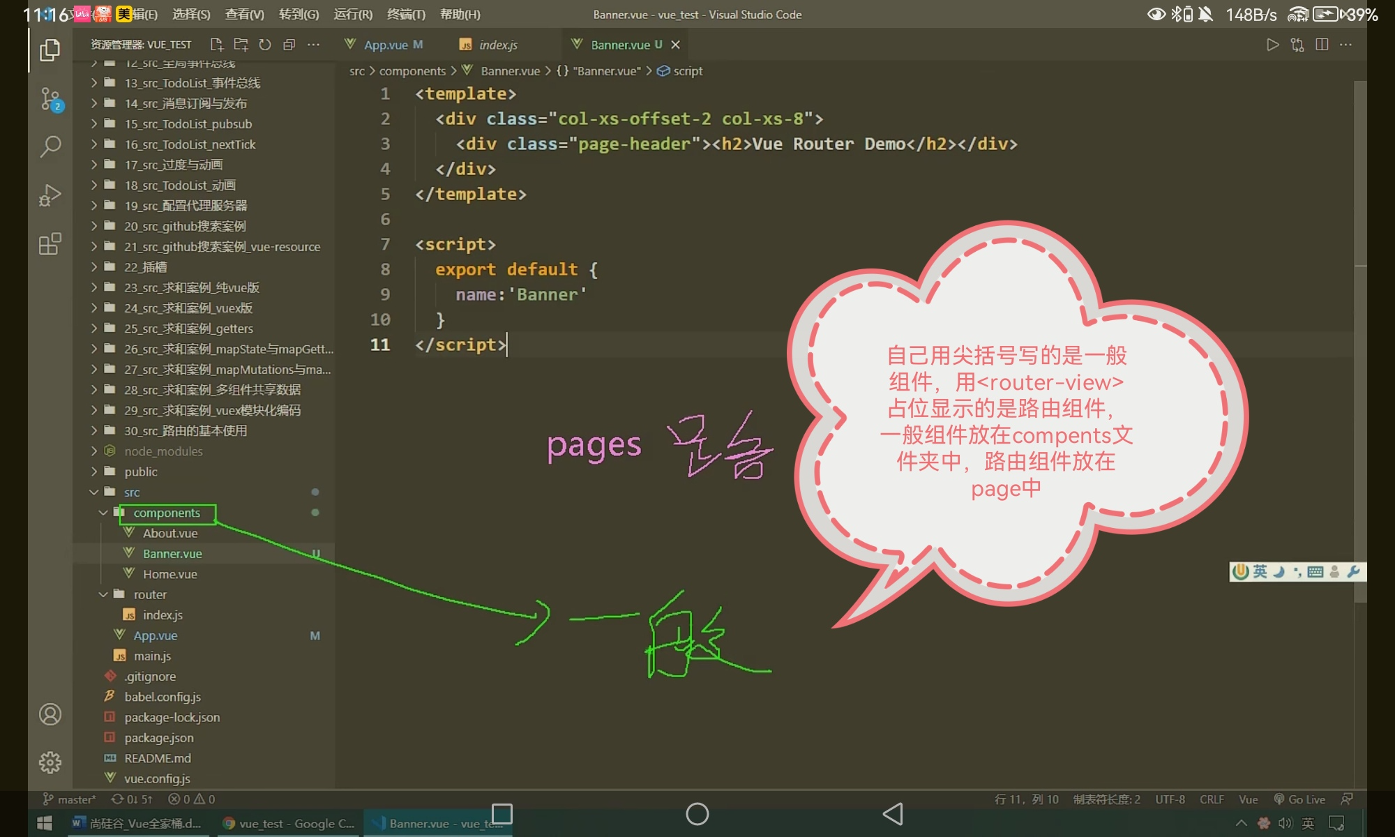The height and width of the screenshot is (837, 1395).
Task: Run the current file with play icon
Action: pos(1273,45)
